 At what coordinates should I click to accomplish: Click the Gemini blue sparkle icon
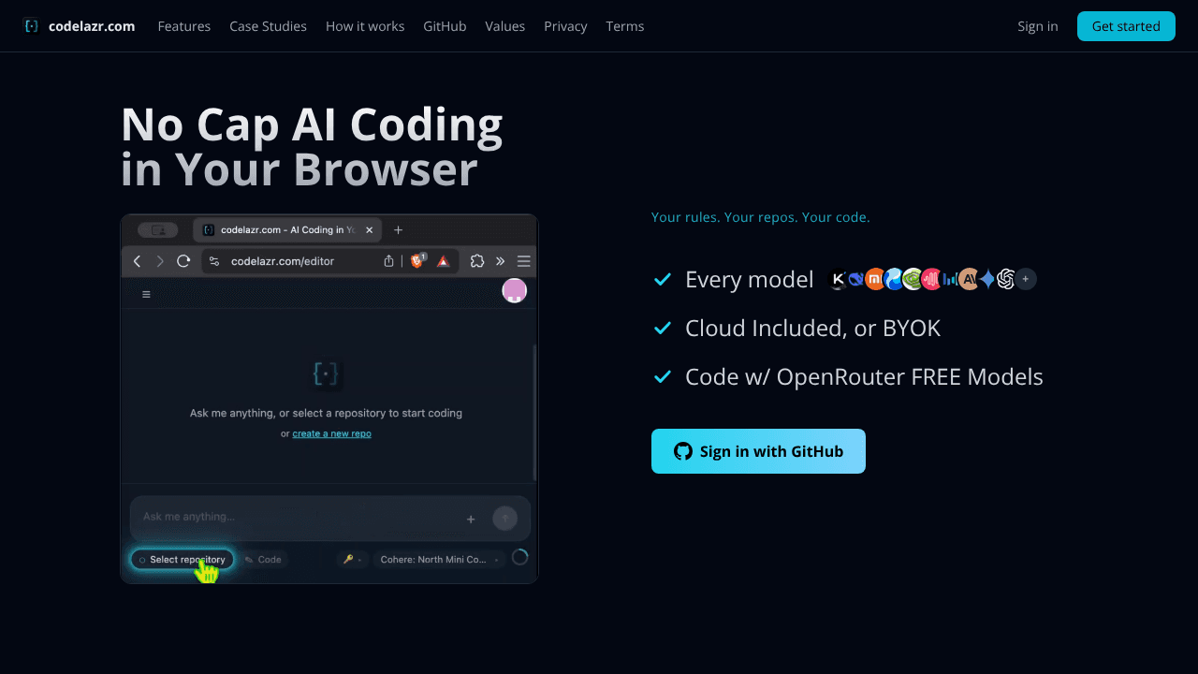[987, 279]
